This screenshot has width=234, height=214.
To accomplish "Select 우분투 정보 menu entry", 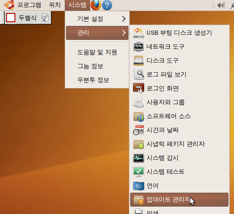I will [x=97, y=80].
